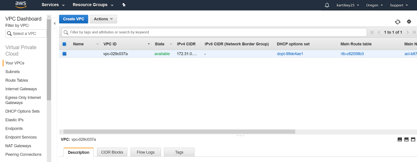The height and width of the screenshot is (162, 417).
Task: Click the pane resize handle dots
Action: (240, 135)
